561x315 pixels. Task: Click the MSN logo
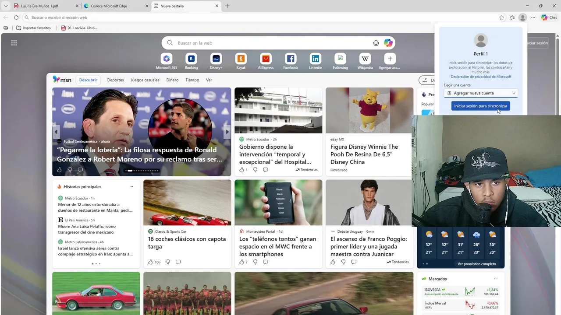point(62,80)
